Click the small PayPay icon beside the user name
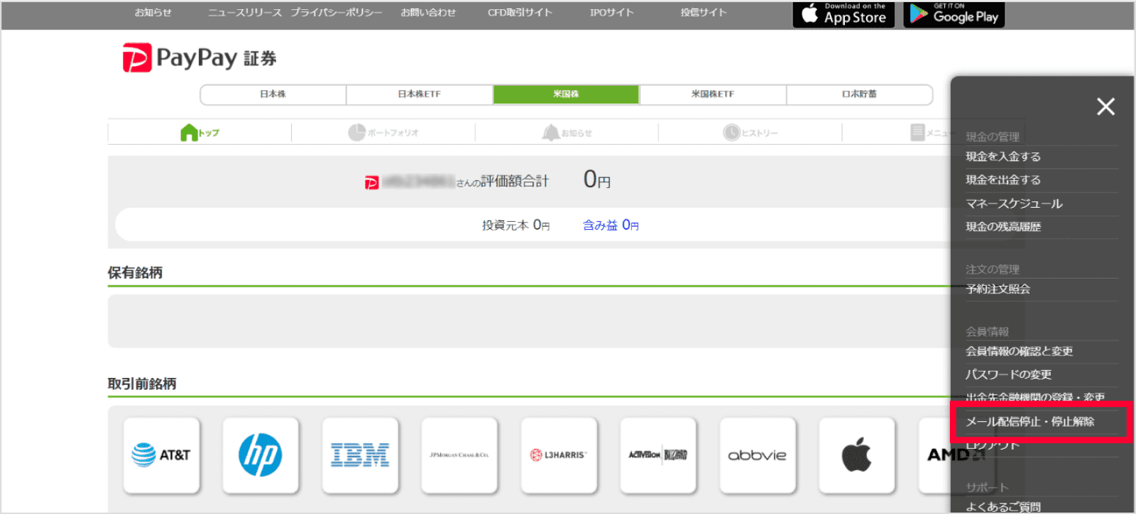Viewport: 1136px width, 514px height. pos(372,183)
